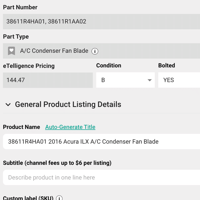
Task: Click the bookmark heart icon beside Part Type
Action: tap(11, 51)
